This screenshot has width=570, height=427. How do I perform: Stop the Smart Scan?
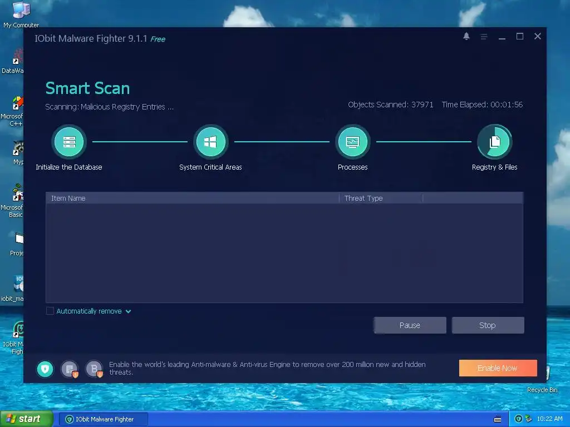click(488, 325)
